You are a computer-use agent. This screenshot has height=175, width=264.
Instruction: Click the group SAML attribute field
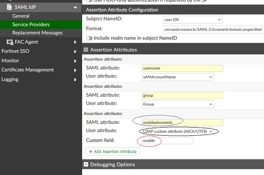click(183, 95)
